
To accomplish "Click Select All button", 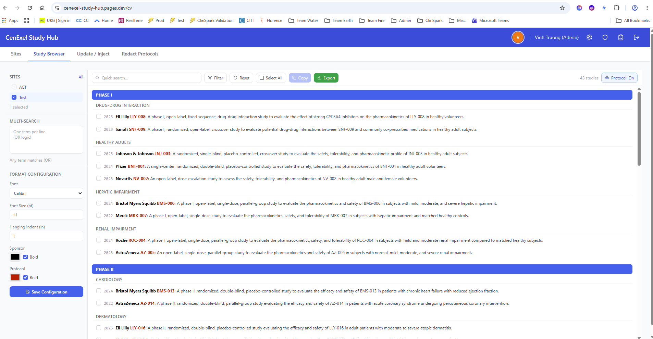I will pos(271,78).
